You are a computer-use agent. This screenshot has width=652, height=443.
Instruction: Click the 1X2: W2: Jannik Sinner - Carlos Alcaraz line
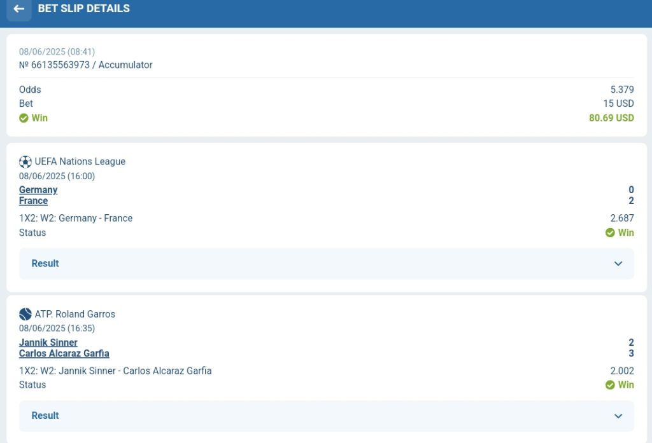115,371
